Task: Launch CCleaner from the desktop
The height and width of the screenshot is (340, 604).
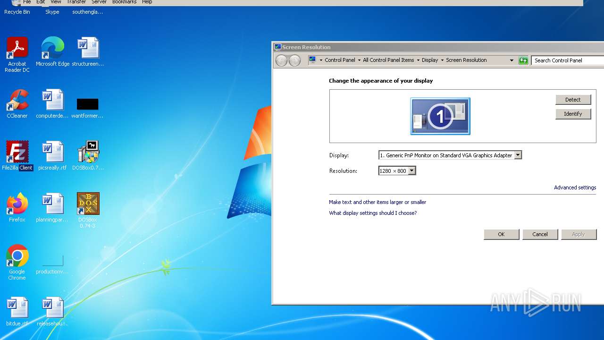Action: tap(17, 104)
